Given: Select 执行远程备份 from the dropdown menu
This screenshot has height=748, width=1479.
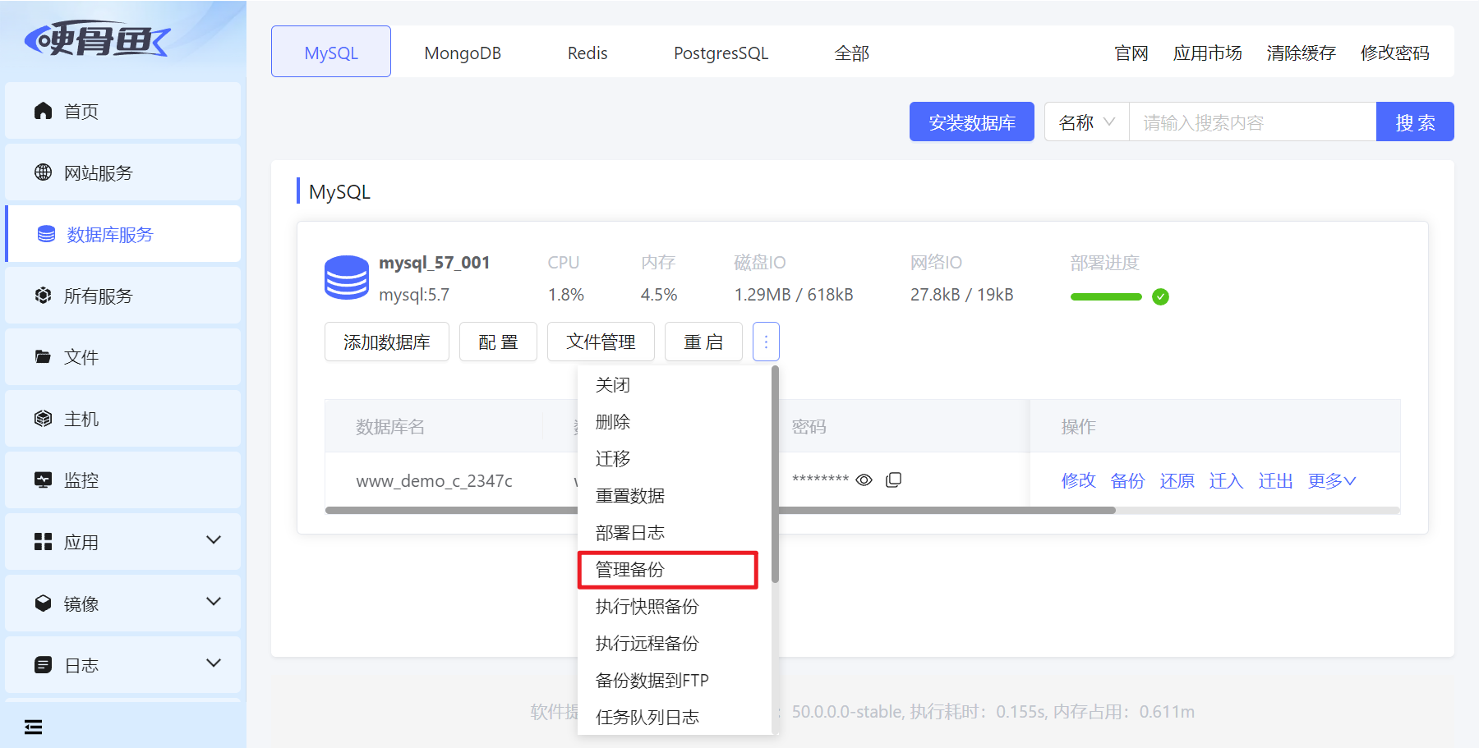Looking at the screenshot, I should click(x=674, y=644).
